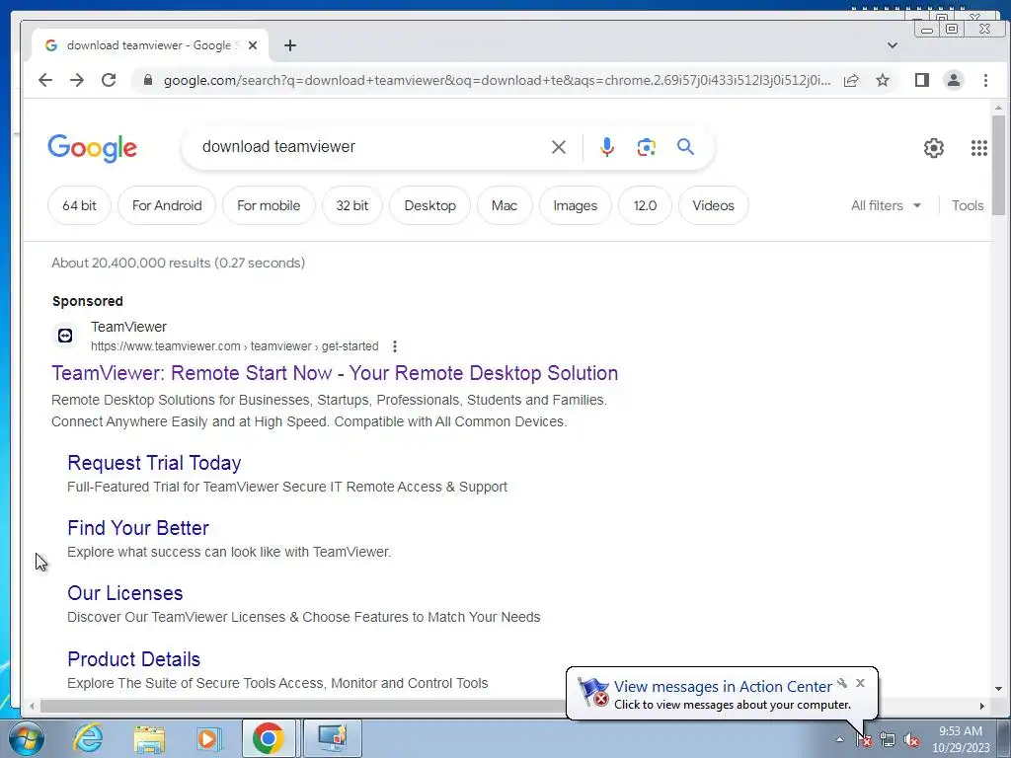Click the Google logo

point(92,148)
